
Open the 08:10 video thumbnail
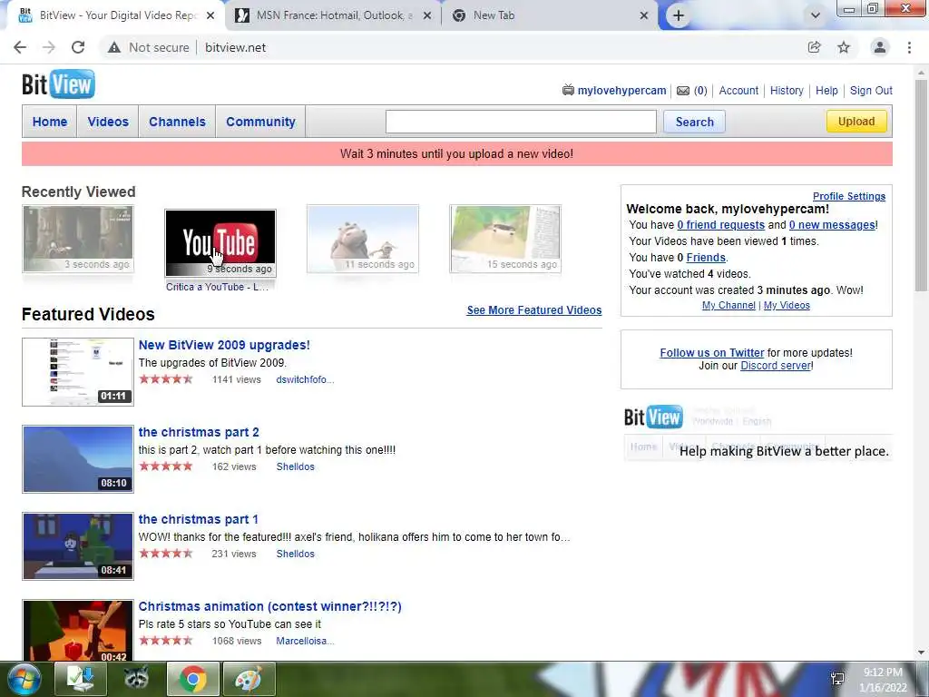78,459
